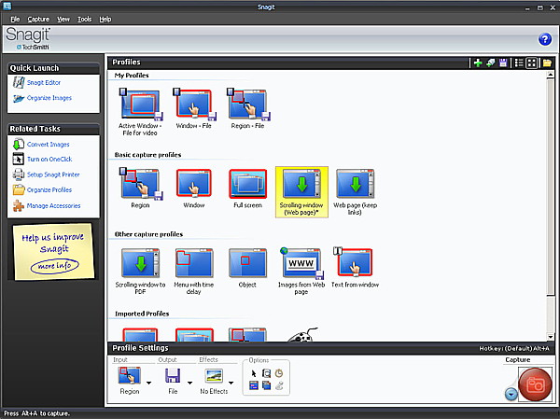Viewport: 560px width, 419px height.
Task: Click Setup Snagit Printer link
Action: [53, 175]
